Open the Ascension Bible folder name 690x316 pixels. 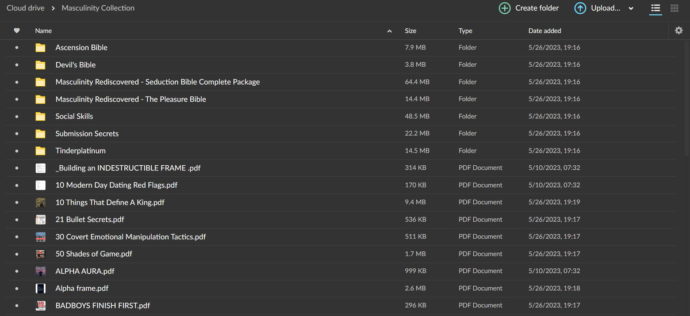point(81,48)
